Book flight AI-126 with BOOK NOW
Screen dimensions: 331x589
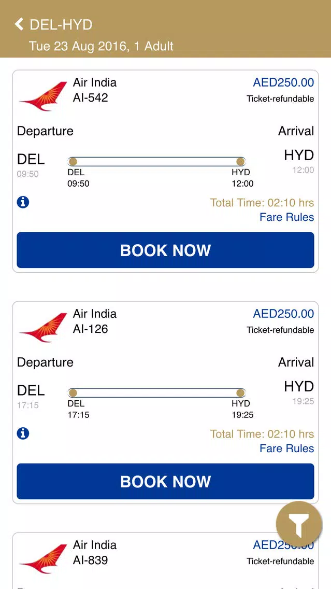click(x=166, y=482)
